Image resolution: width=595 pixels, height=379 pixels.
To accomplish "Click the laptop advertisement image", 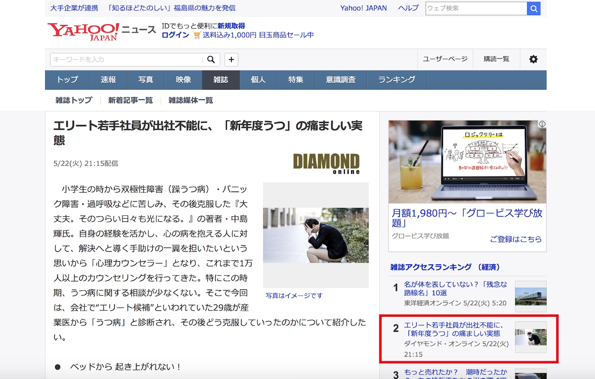I will 467,162.
